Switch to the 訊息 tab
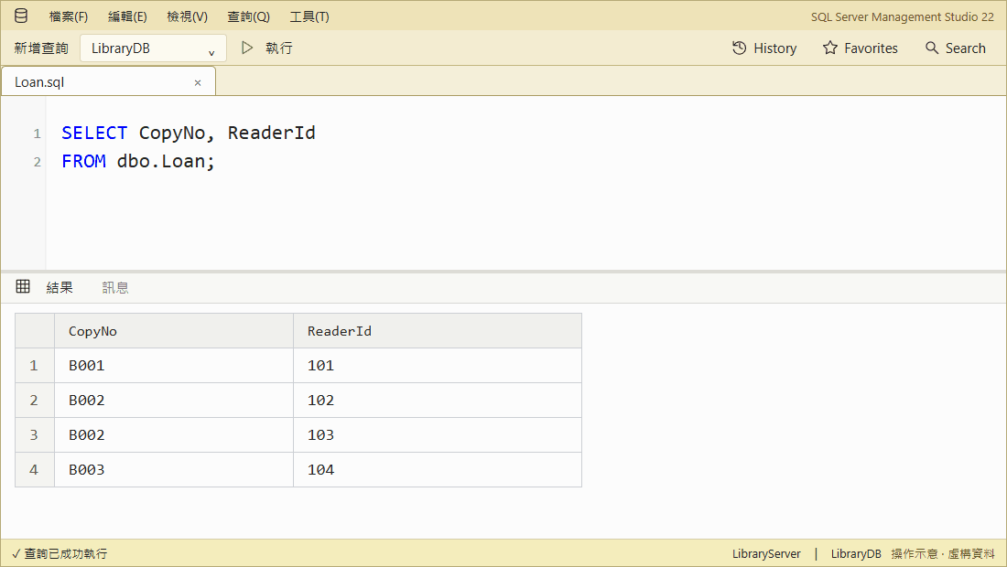1007x567 pixels. (115, 288)
